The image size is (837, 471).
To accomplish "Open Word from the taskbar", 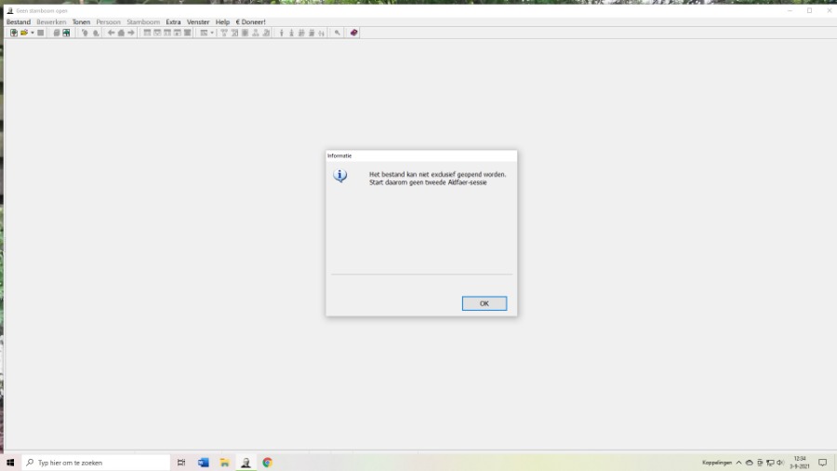I will [204, 463].
